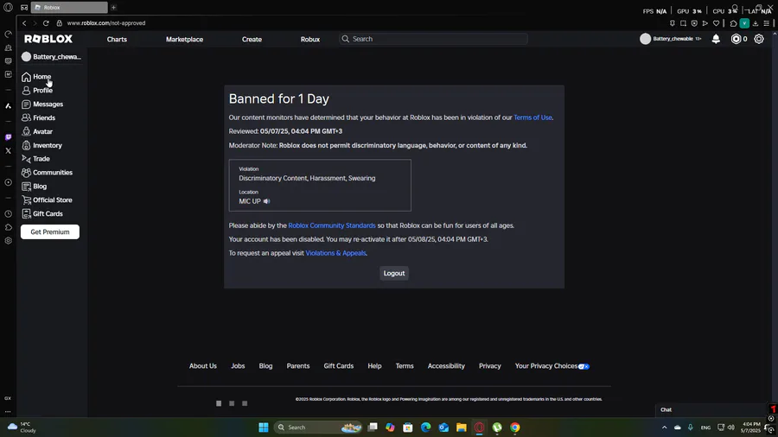Click the address bar URL
The width and height of the screenshot is (778, 437).
coord(106,23)
